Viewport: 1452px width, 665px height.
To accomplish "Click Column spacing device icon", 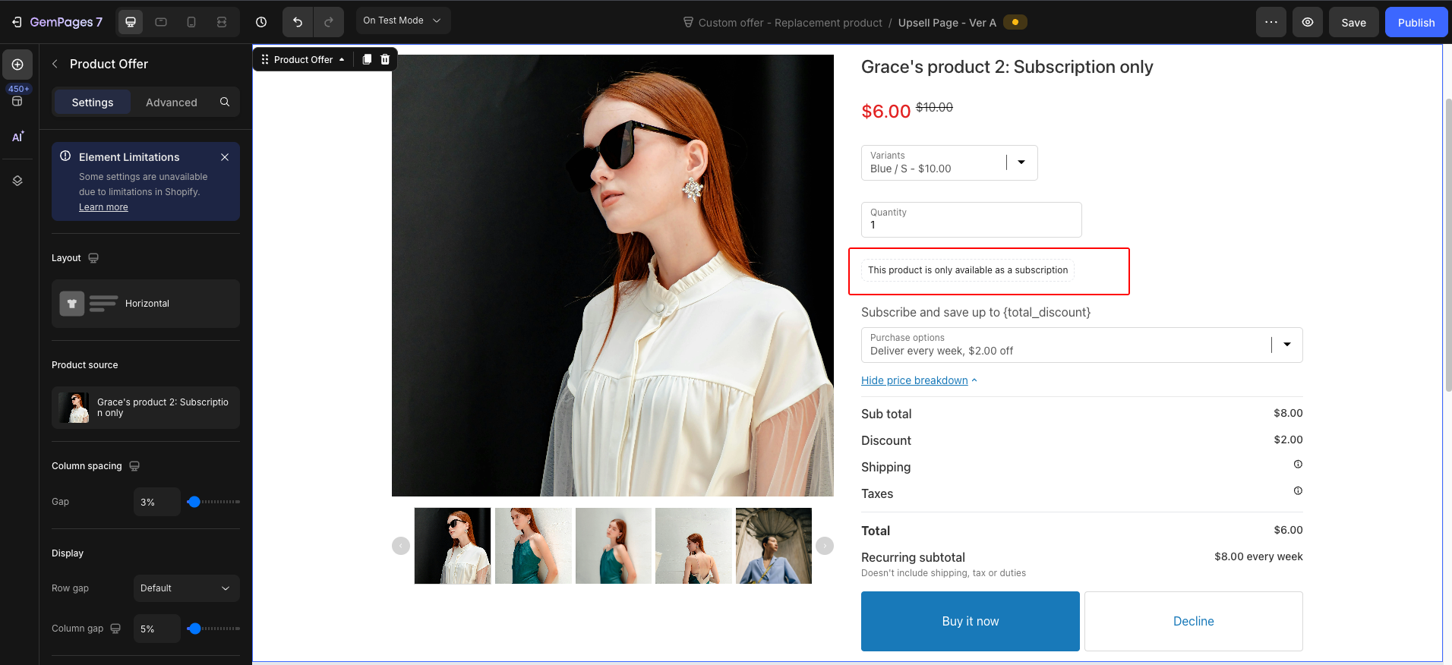I will coord(134,466).
